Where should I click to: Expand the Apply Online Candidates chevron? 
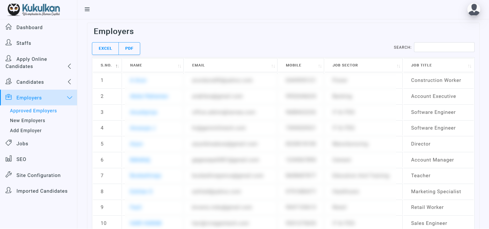tap(69, 66)
